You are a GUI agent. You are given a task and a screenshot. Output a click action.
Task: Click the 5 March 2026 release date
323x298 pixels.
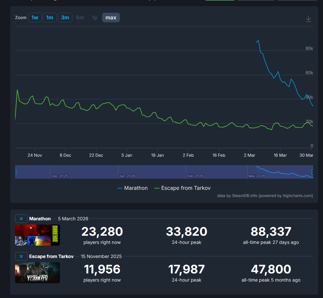click(x=73, y=219)
